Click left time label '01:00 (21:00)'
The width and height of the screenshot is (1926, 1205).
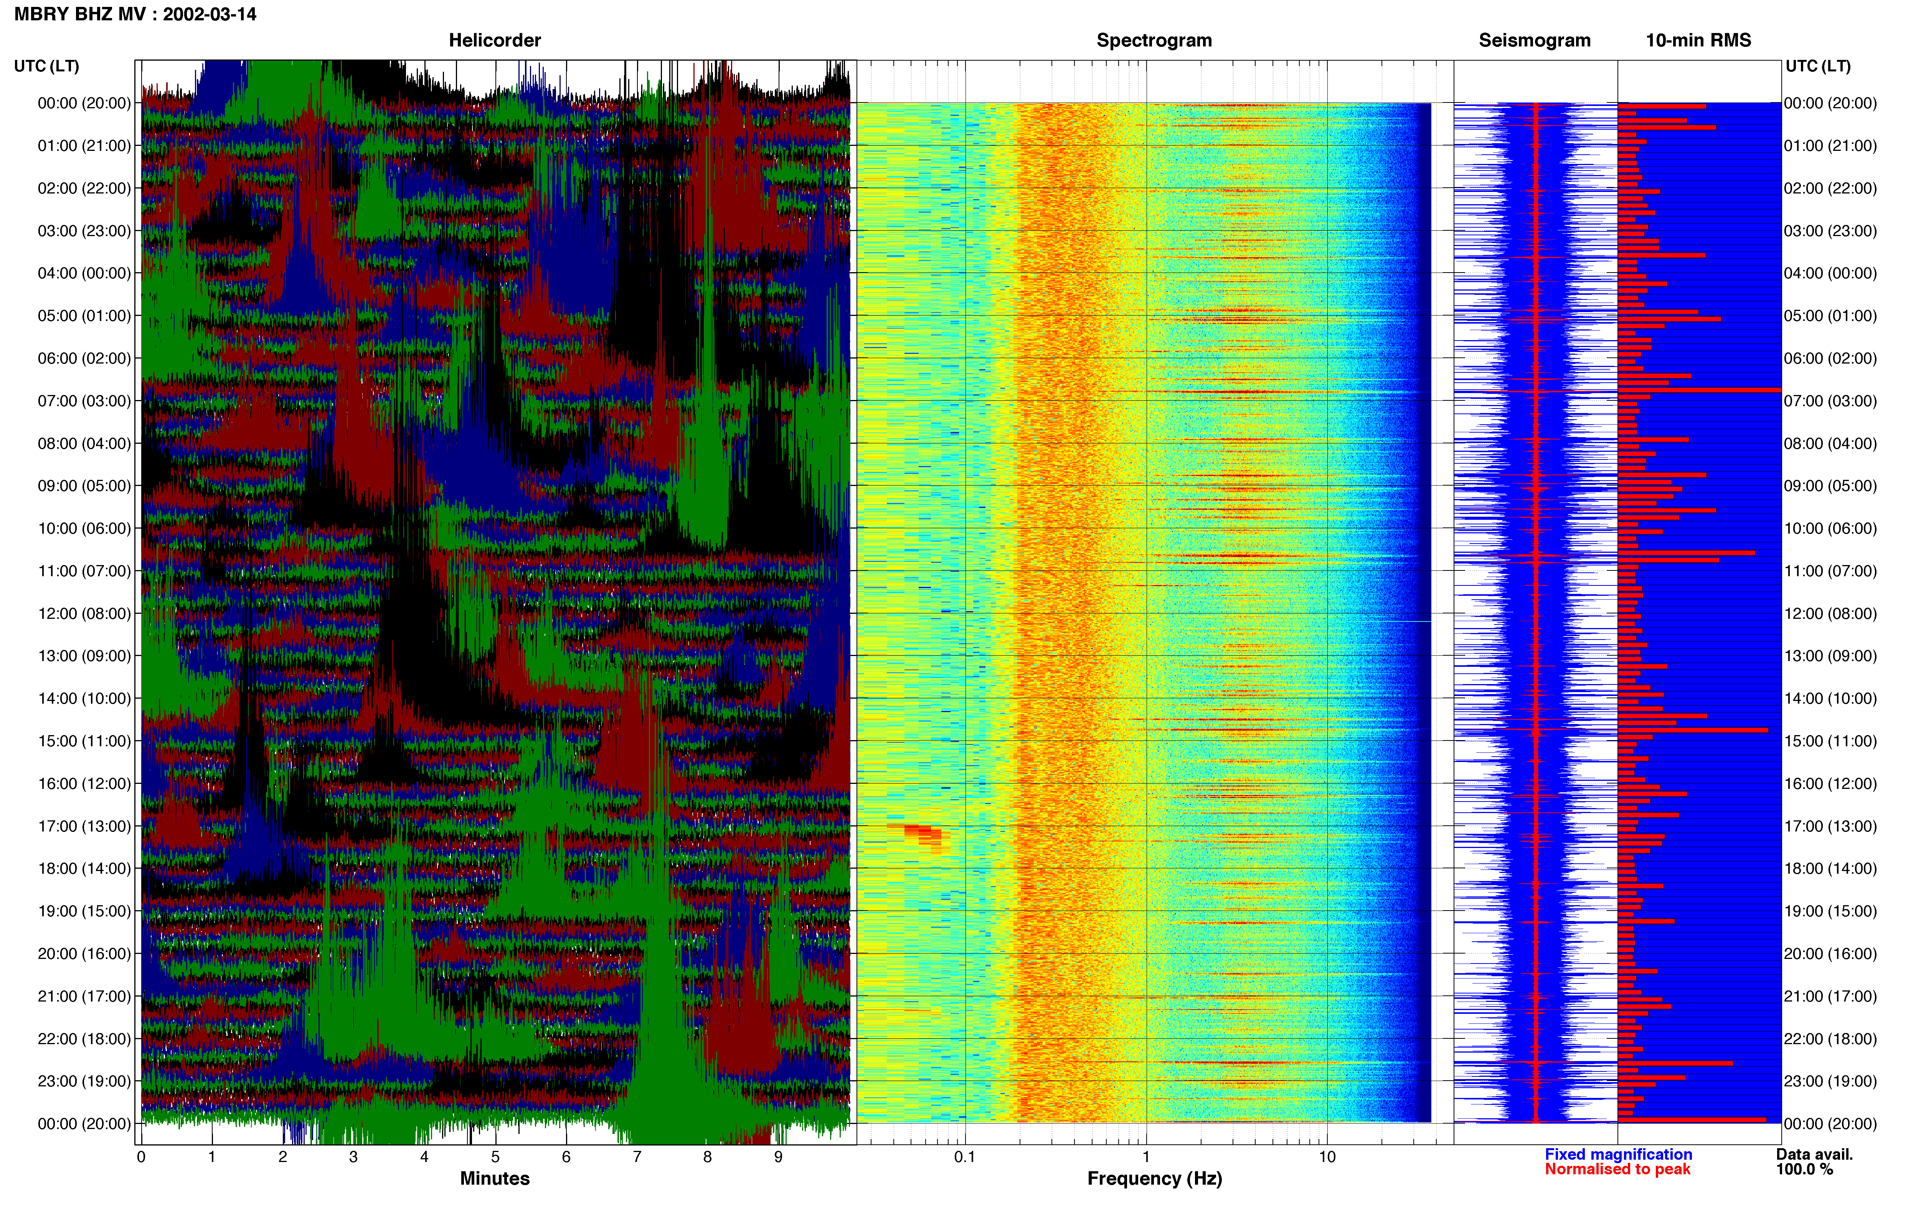point(84,146)
